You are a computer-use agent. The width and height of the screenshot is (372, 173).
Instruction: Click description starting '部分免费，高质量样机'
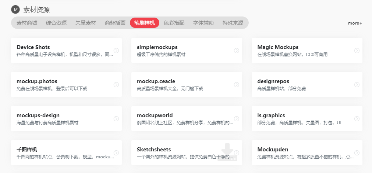tap(299, 123)
